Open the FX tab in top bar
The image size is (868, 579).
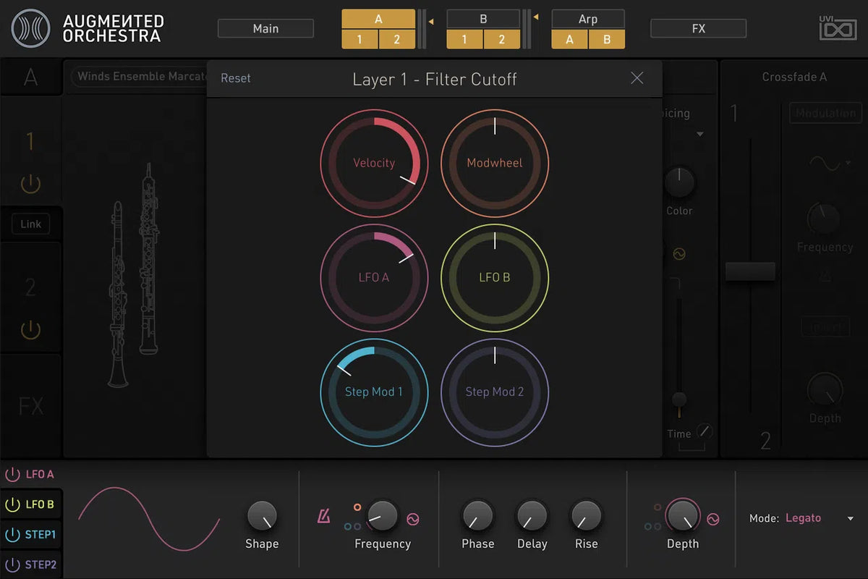pos(698,28)
